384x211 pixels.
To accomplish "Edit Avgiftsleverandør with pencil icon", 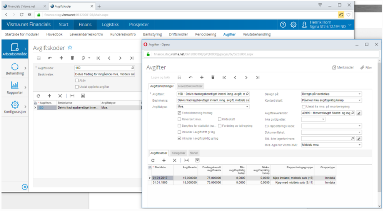I will (359, 113).
